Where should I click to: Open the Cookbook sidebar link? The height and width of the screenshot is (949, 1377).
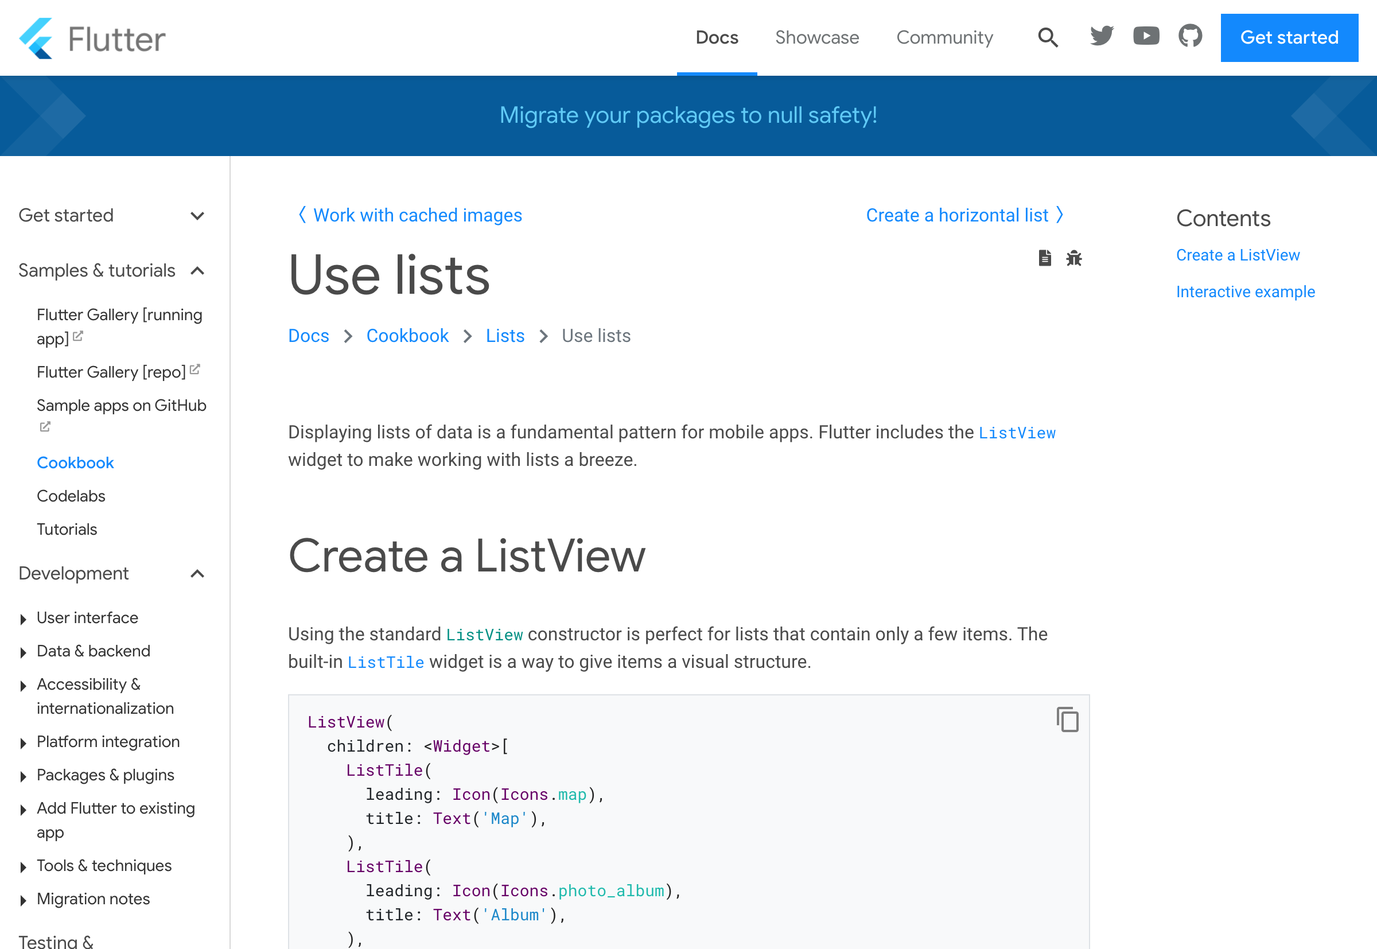click(x=74, y=461)
